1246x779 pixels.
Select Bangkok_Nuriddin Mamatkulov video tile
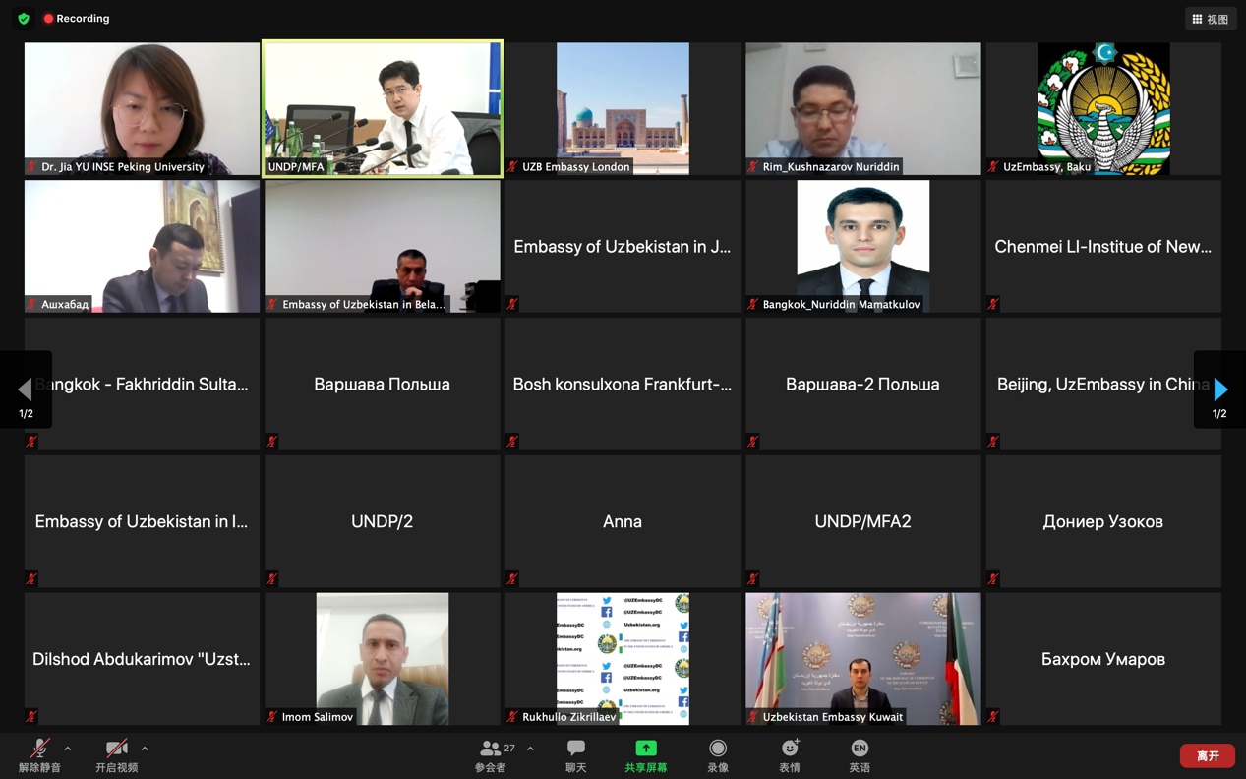pyautogui.click(x=862, y=246)
